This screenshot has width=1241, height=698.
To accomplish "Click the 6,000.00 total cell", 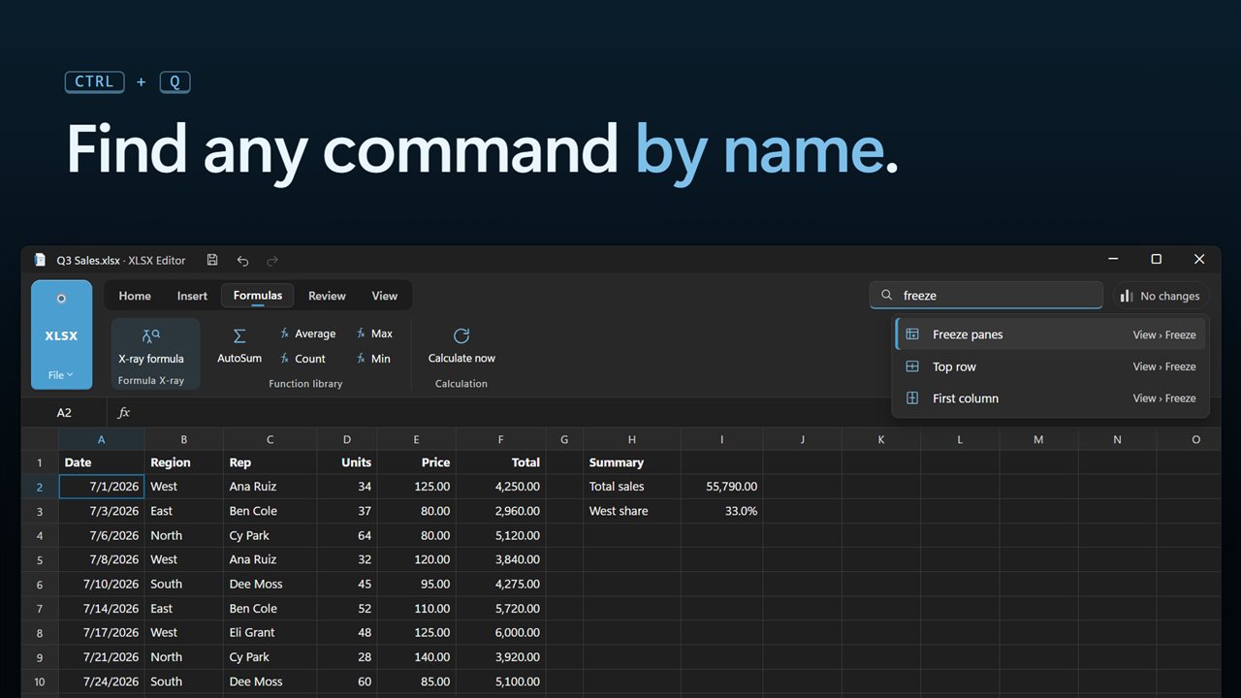I will (500, 632).
